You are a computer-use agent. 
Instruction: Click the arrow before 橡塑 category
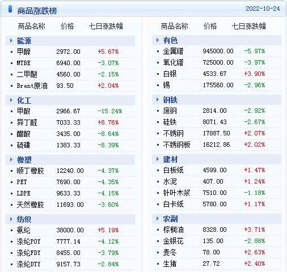coord(11,159)
